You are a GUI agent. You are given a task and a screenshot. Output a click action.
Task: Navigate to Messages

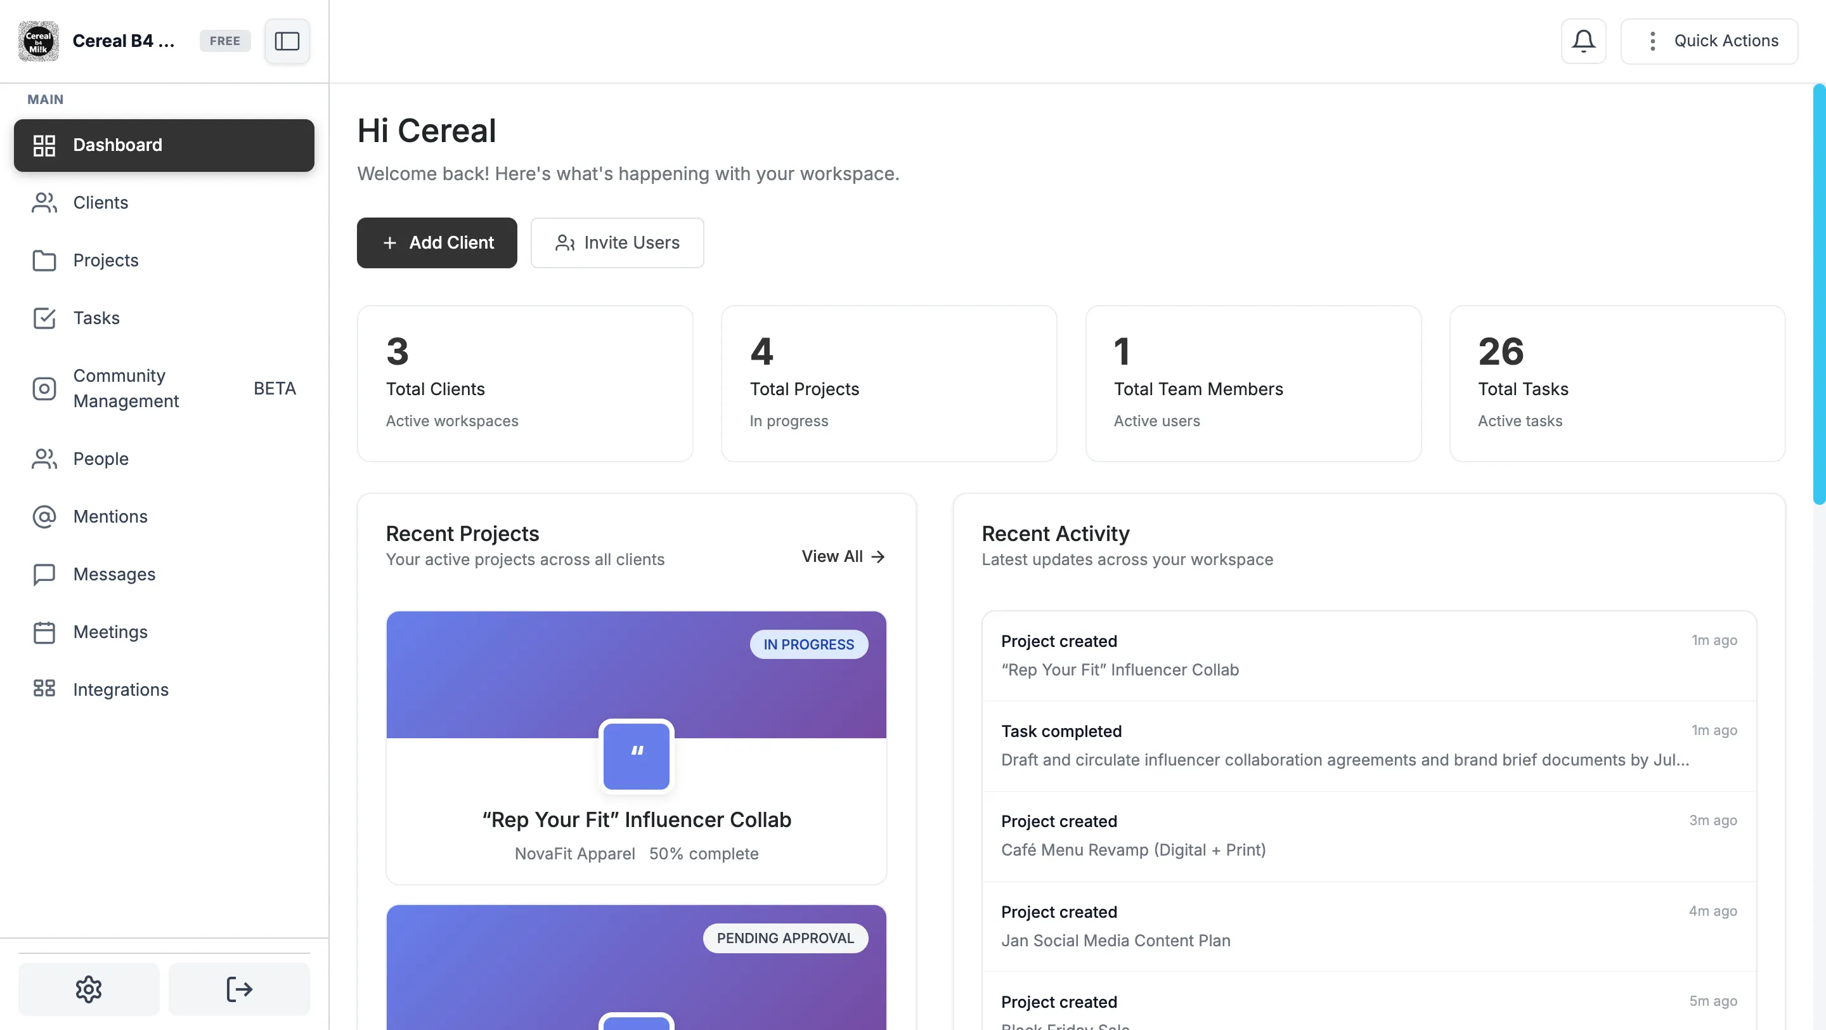(114, 574)
